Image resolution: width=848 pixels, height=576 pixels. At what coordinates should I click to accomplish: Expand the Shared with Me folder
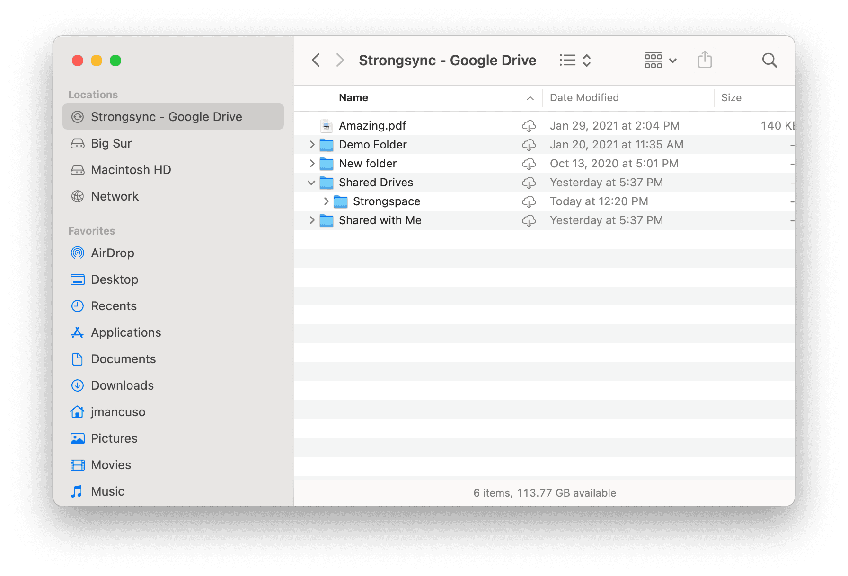(x=312, y=220)
